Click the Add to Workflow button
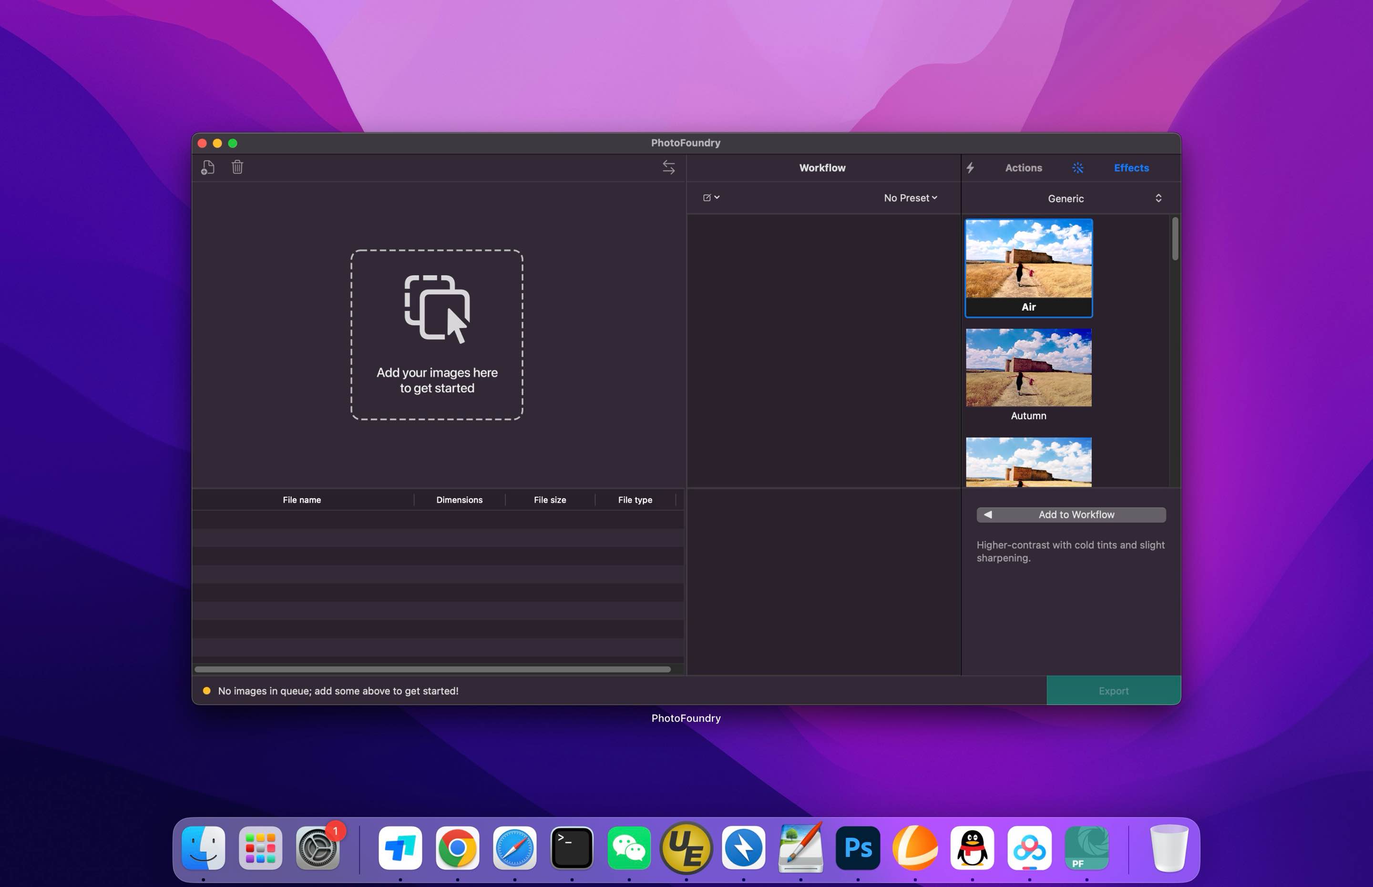Image resolution: width=1373 pixels, height=887 pixels. pyautogui.click(x=1070, y=514)
